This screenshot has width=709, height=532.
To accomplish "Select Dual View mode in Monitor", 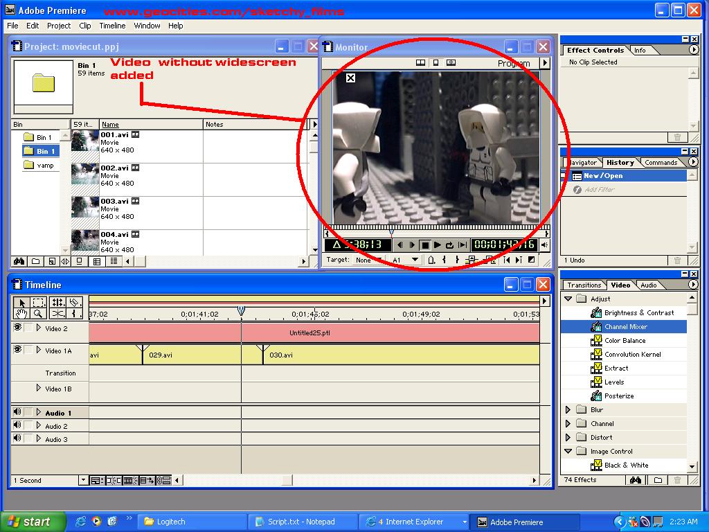I will (x=420, y=63).
